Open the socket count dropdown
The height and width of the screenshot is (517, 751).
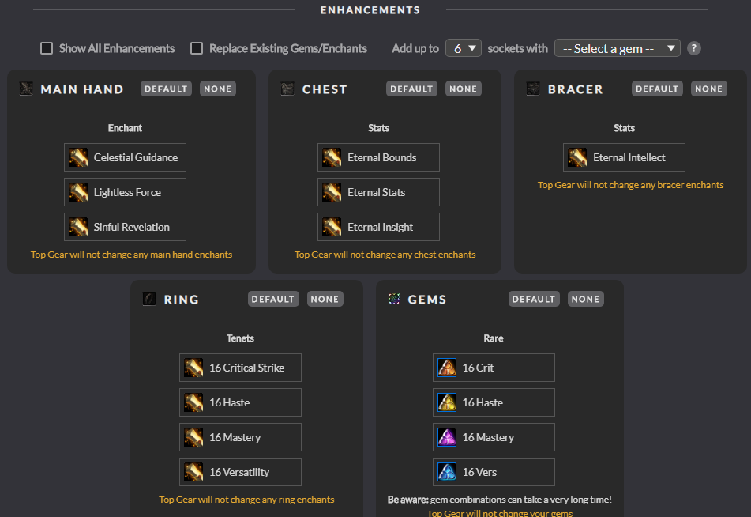[463, 48]
